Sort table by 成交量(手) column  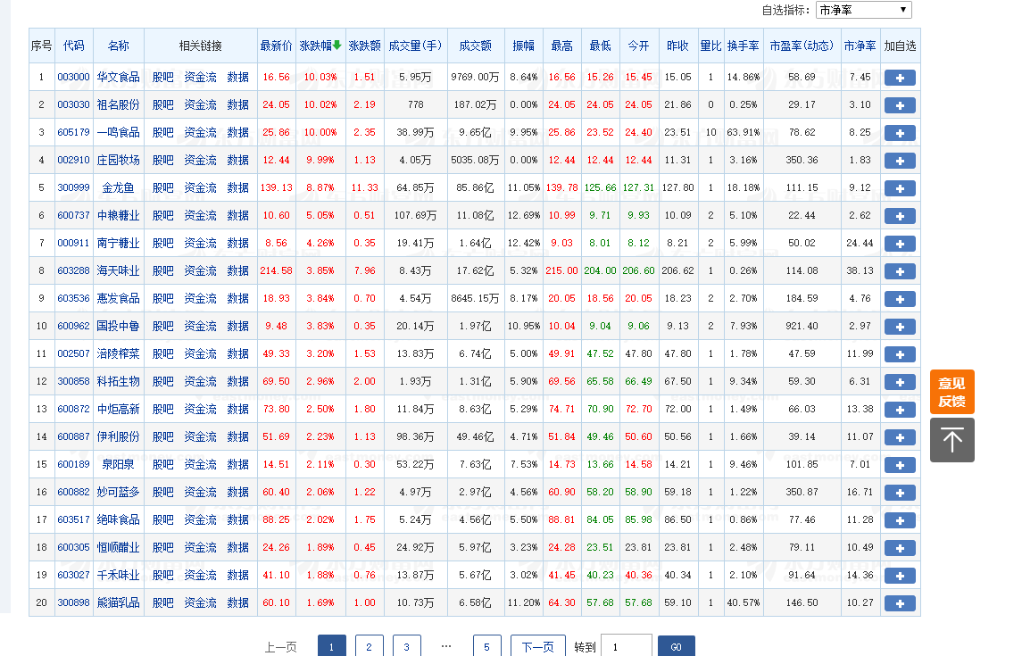pos(415,46)
